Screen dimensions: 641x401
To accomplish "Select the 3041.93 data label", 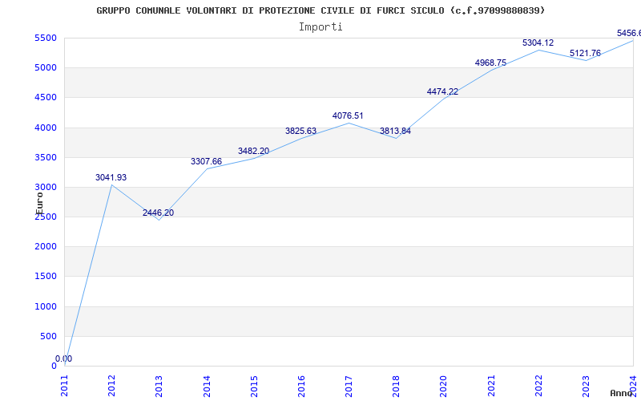I will tap(111, 177).
